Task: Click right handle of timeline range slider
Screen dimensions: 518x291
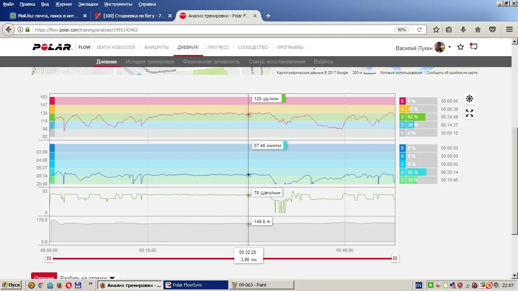Action: (395, 258)
